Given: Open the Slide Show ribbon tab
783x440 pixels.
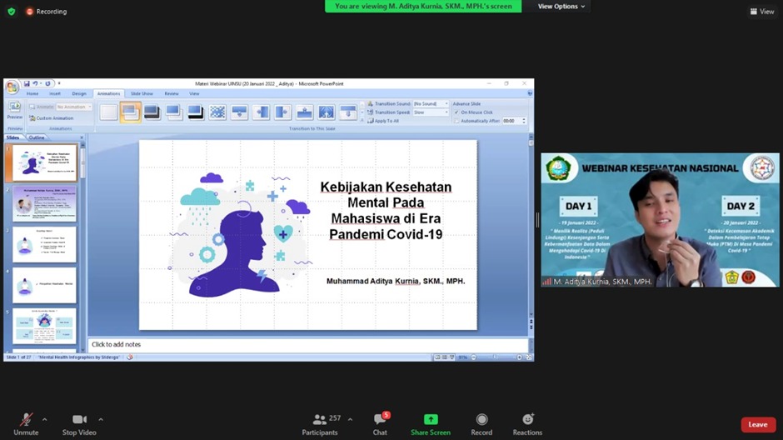Looking at the screenshot, I should click(x=142, y=93).
